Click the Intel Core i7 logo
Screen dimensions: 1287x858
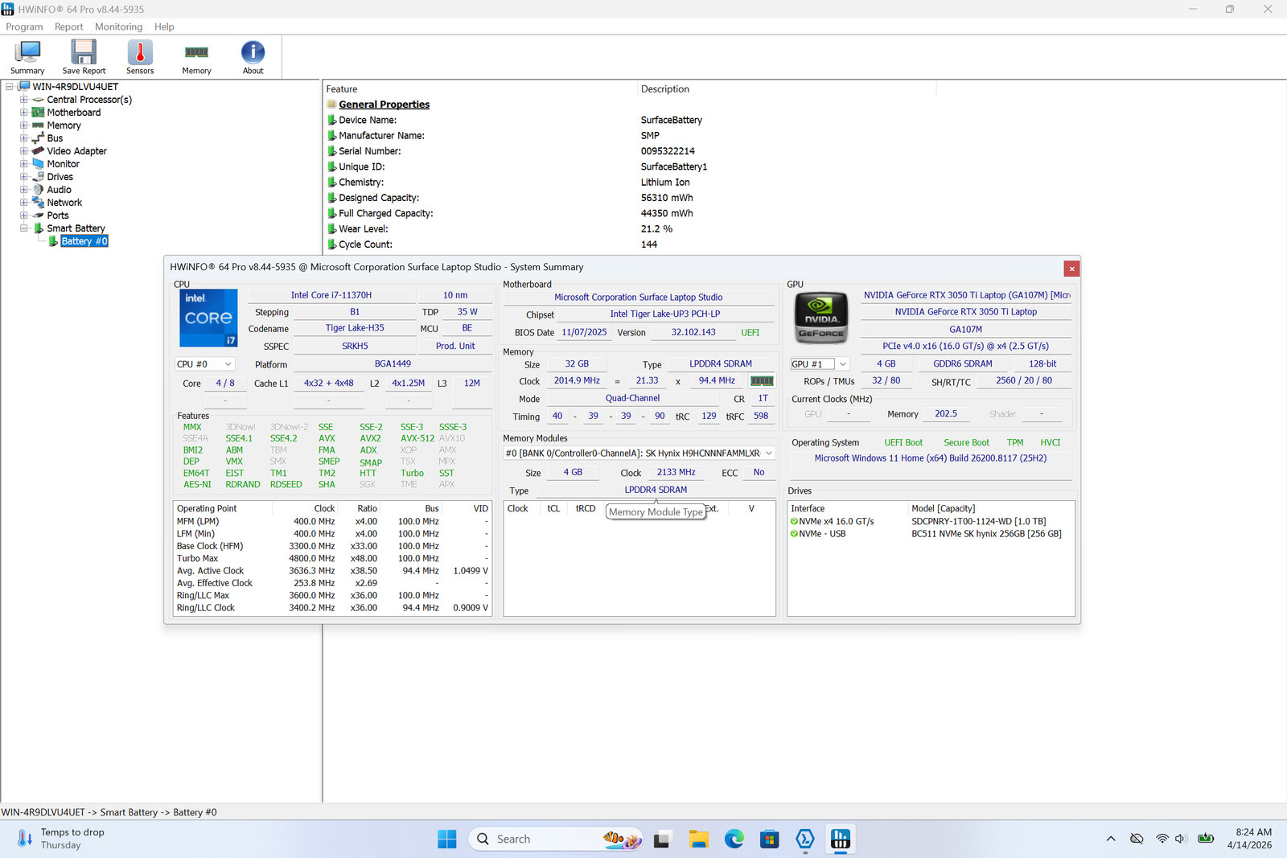click(208, 318)
